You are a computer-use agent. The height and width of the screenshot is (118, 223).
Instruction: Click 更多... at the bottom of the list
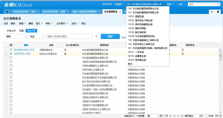pos(131,64)
